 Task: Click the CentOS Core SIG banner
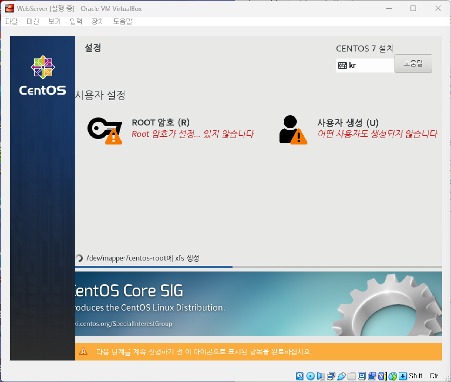click(258, 304)
